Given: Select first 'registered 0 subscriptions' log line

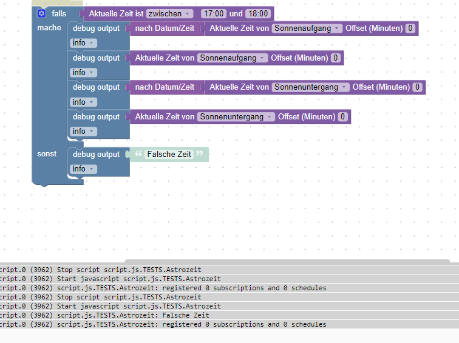Looking at the screenshot, I should click(x=229, y=288).
